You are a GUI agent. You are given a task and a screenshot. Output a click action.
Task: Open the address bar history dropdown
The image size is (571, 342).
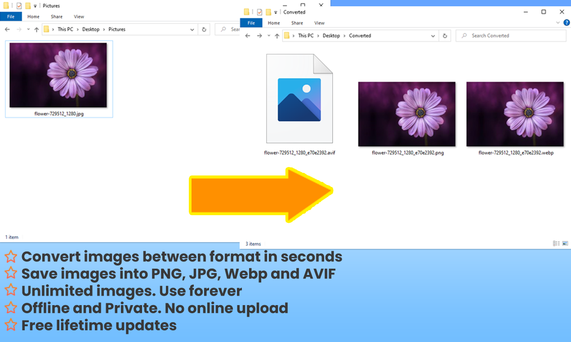tap(434, 36)
